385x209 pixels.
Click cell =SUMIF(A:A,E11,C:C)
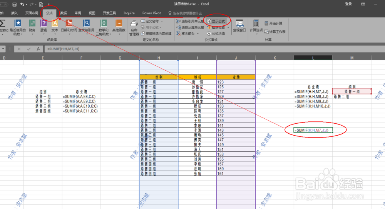81,111
